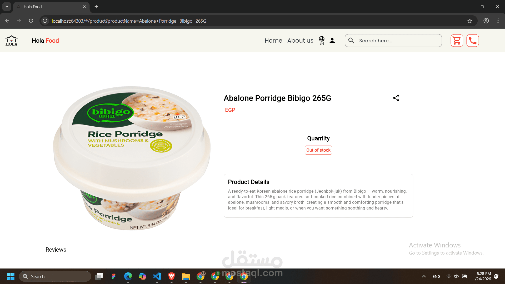Click the red phone contact icon

point(473,41)
